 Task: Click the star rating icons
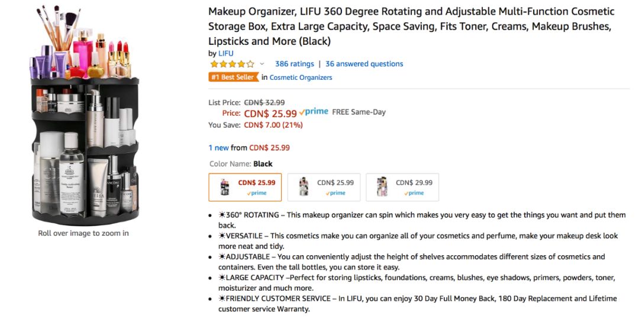[232, 64]
